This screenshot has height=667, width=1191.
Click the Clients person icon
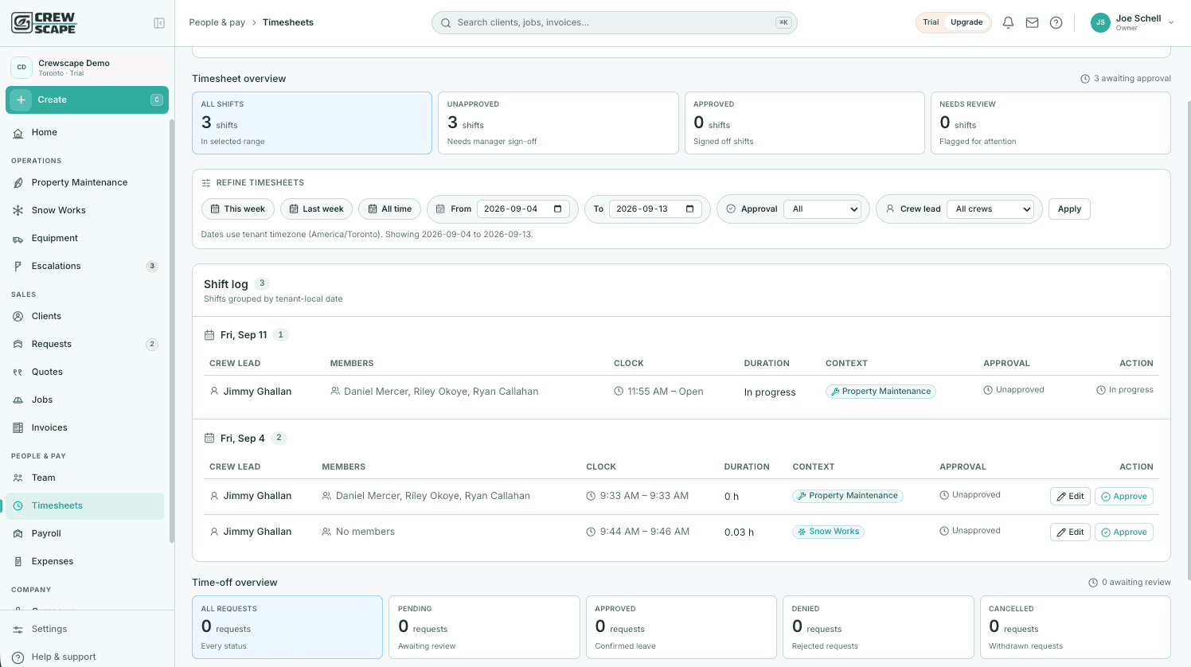tap(18, 316)
